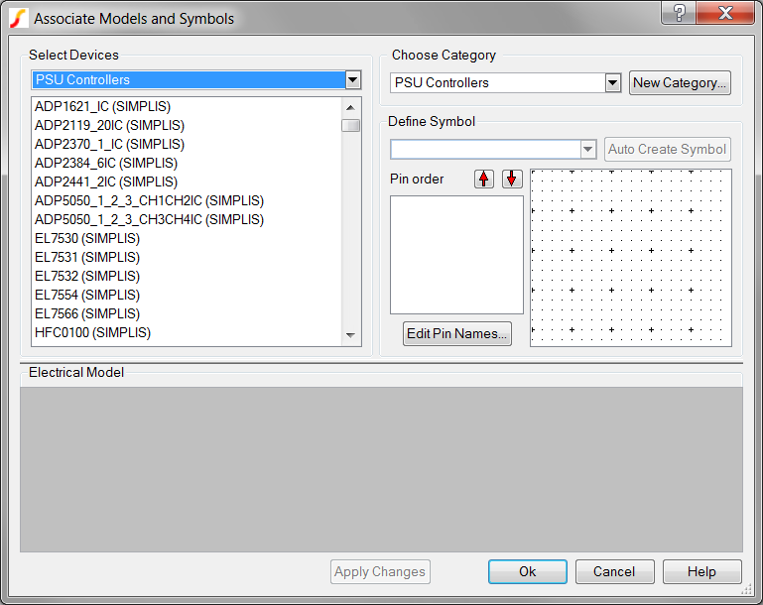This screenshot has height=605, width=763.
Task: Move selected pin down with red arrow
Action: 512,179
